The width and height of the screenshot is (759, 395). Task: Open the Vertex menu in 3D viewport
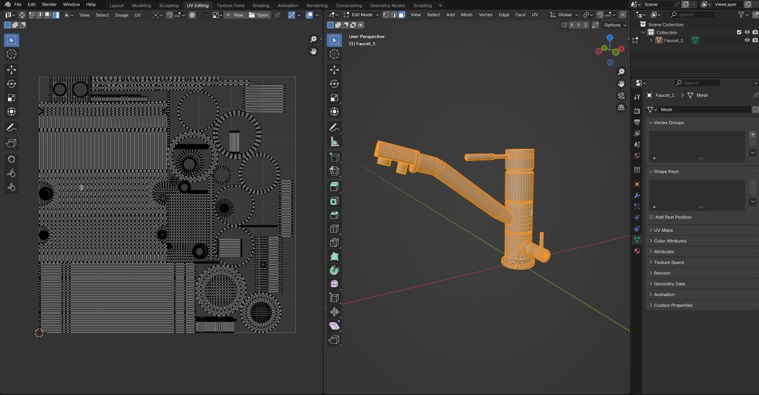485,15
